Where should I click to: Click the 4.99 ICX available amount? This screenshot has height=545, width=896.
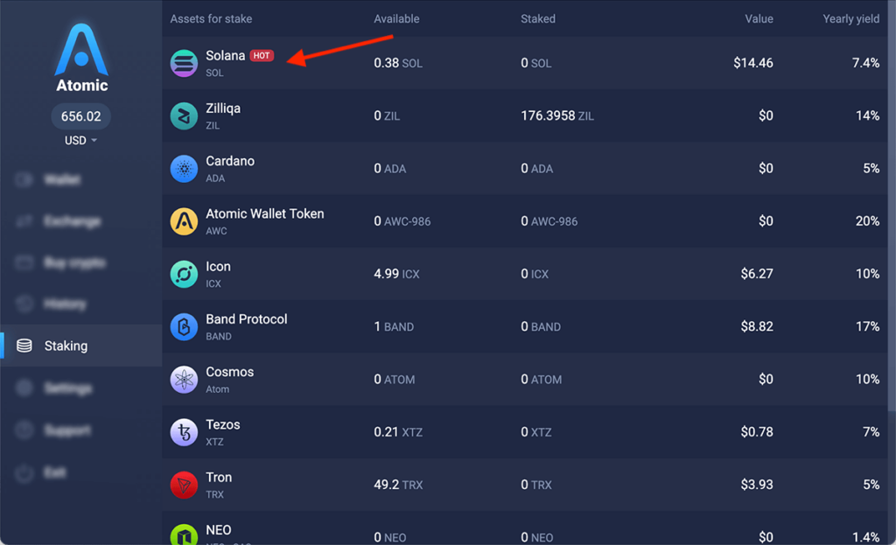[x=396, y=274]
